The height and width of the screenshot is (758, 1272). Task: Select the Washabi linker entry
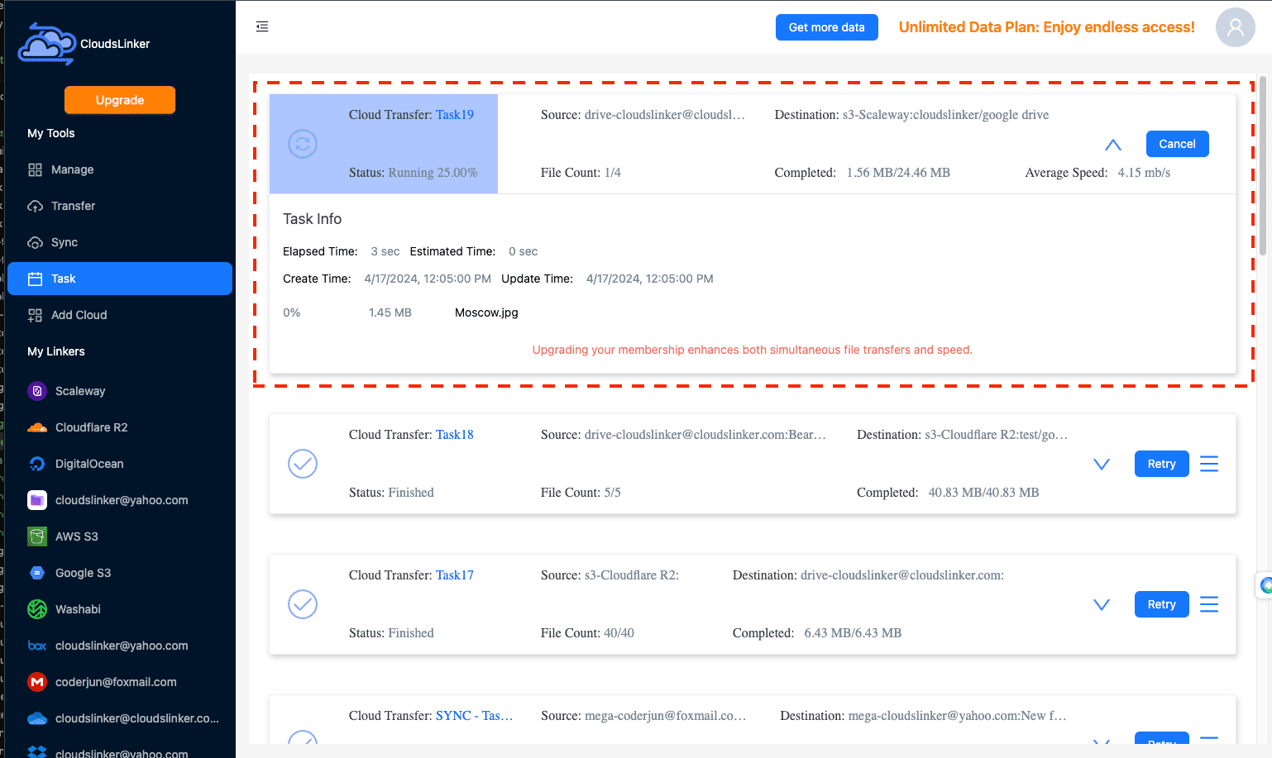[x=120, y=609]
